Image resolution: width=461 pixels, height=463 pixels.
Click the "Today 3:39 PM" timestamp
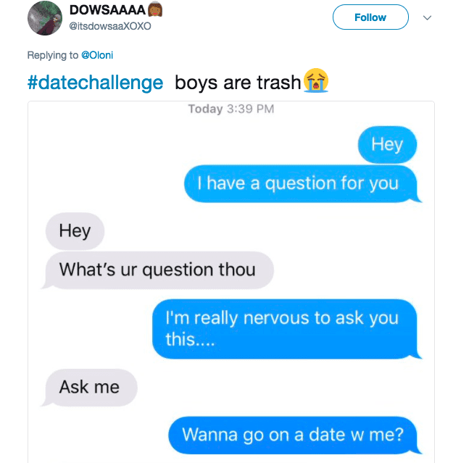231,109
